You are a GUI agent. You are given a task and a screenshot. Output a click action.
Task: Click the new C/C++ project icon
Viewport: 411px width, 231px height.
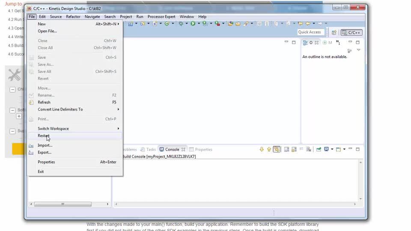[x=131, y=24]
